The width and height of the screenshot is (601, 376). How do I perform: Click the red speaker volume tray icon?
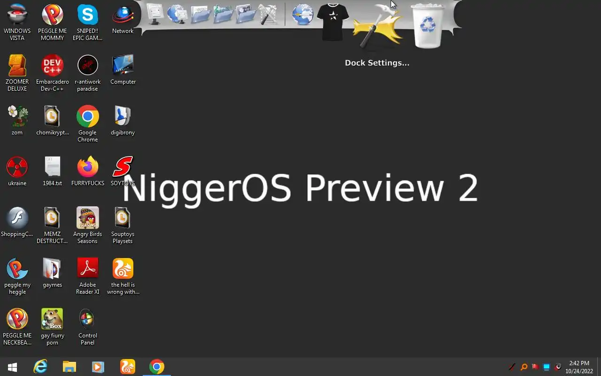click(558, 367)
